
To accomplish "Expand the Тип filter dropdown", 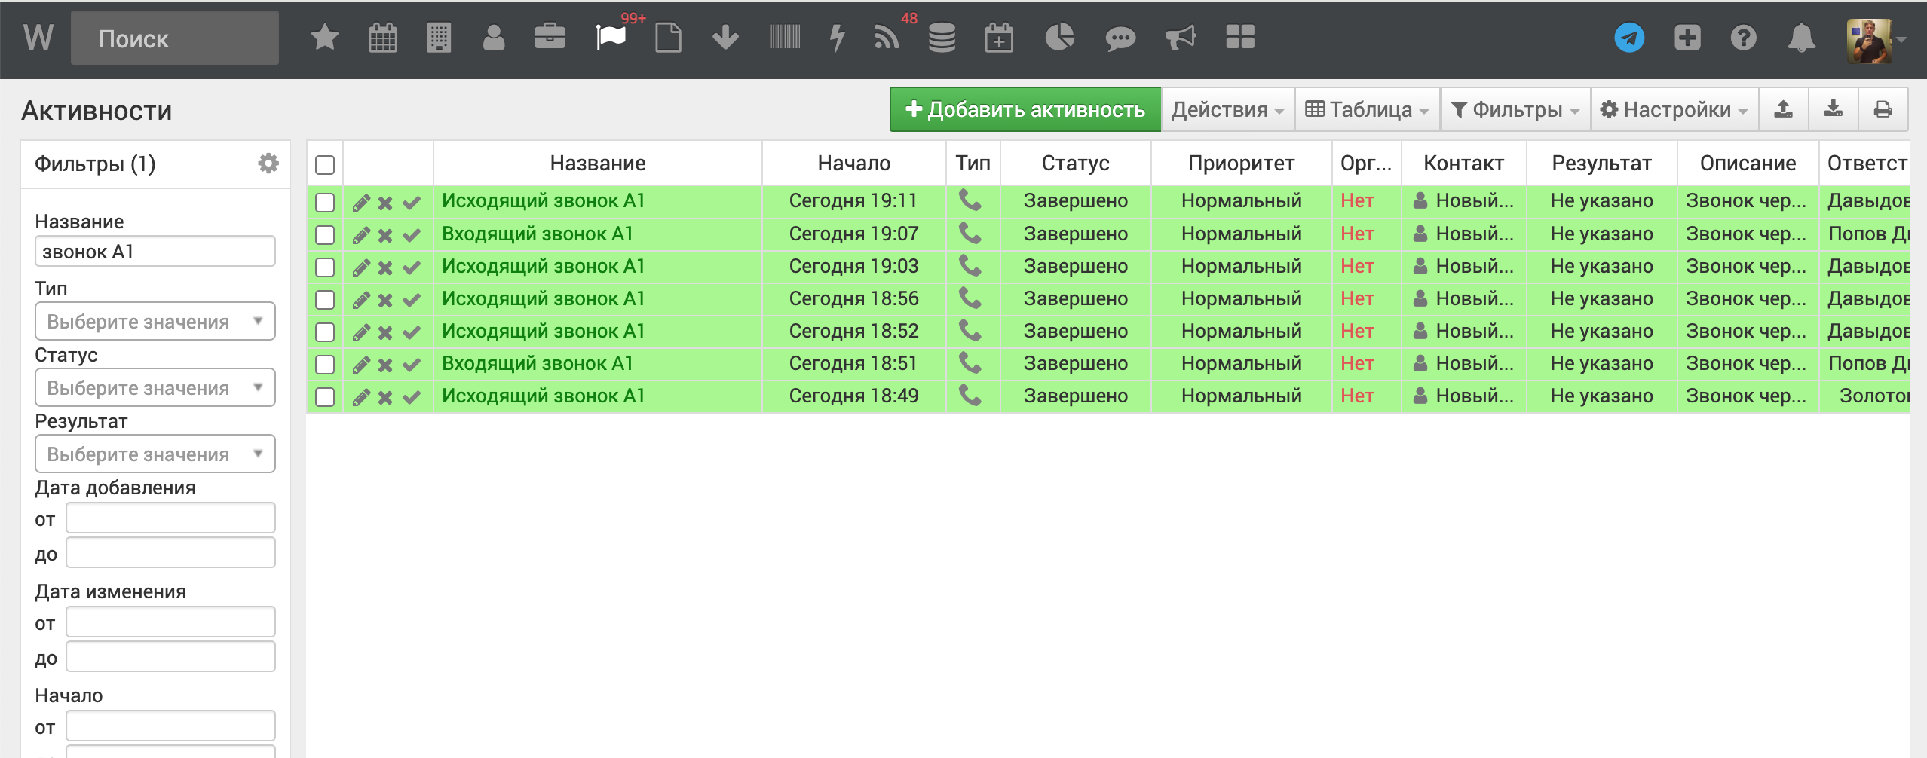I will 155,322.
